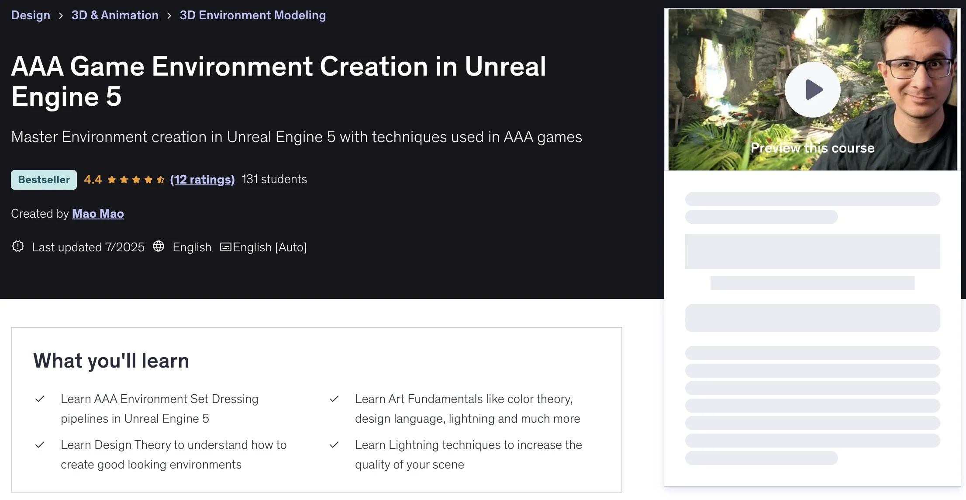Image resolution: width=966 pixels, height=500 pixels.
Task: Click the closed captions icon
Action: pyautogui.click(x=225, y=247)
